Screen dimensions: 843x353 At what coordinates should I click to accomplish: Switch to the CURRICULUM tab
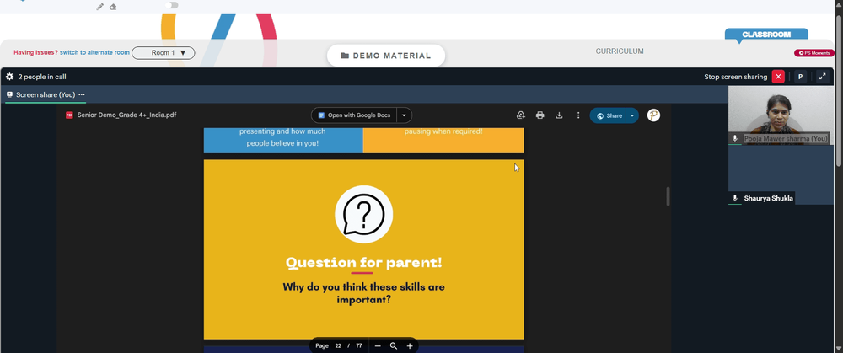pos(620,51)
